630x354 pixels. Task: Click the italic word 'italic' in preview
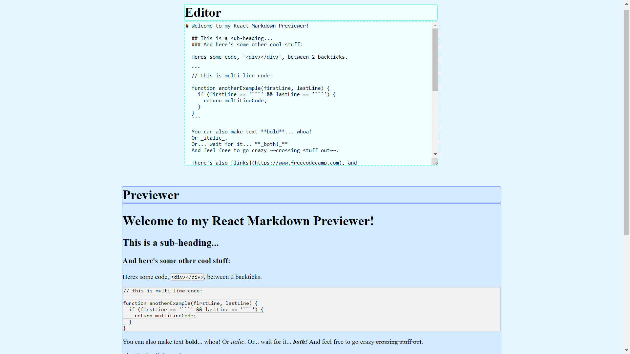pyautogui.click(x=238, y=342)
